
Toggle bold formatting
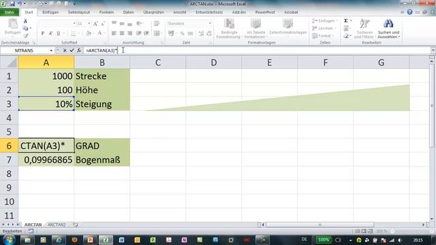(42, 33)
